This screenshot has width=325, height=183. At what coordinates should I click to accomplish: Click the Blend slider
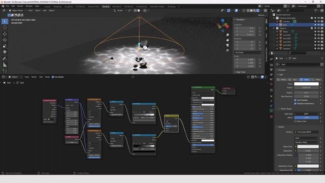pyautogui.click(x=306, y=117)
